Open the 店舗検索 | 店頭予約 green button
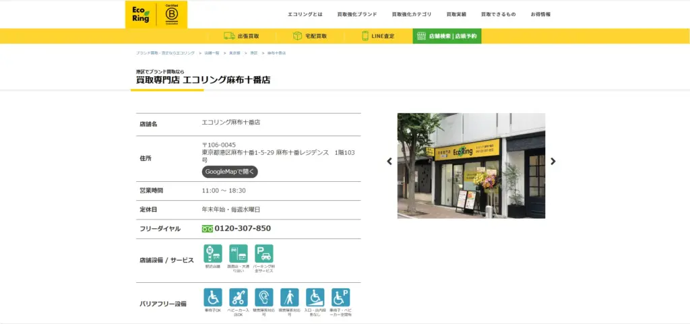Viewport: 690px width, 324px height. 447,36
